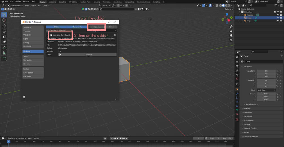Lock the Location X value
284x147 pixels.
click(x=277, y=71)
